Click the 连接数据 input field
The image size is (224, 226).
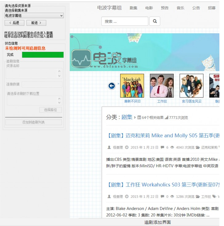[x=42, y=85]
